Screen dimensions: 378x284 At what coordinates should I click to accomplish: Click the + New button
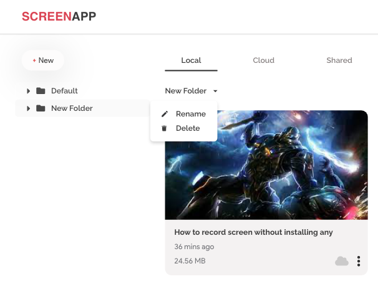coord(43,60)
